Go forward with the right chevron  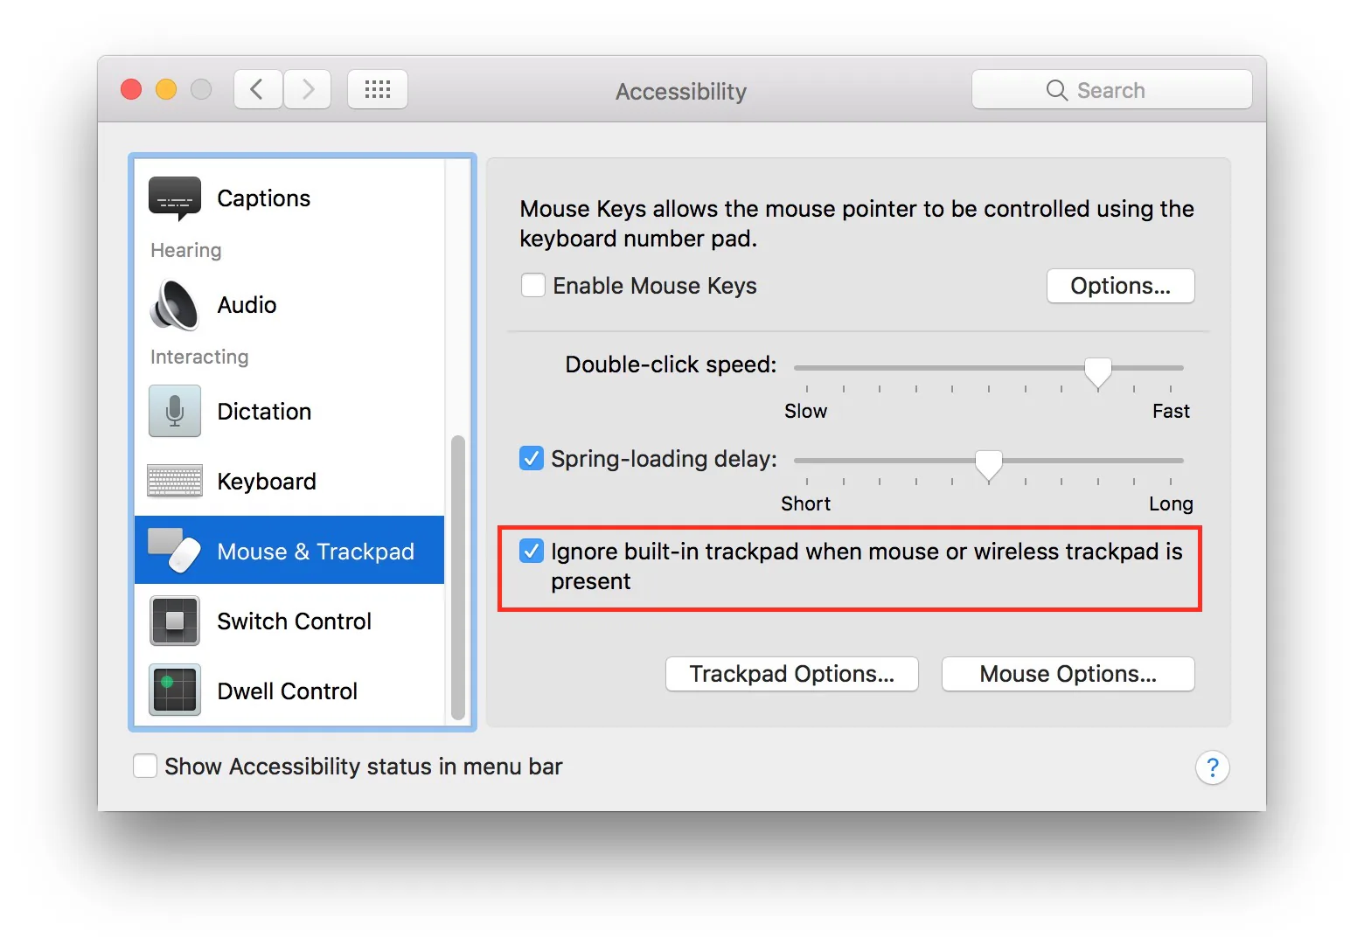point(307,89)
